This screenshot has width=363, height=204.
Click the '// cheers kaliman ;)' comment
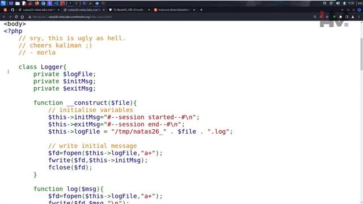point(56,45)
